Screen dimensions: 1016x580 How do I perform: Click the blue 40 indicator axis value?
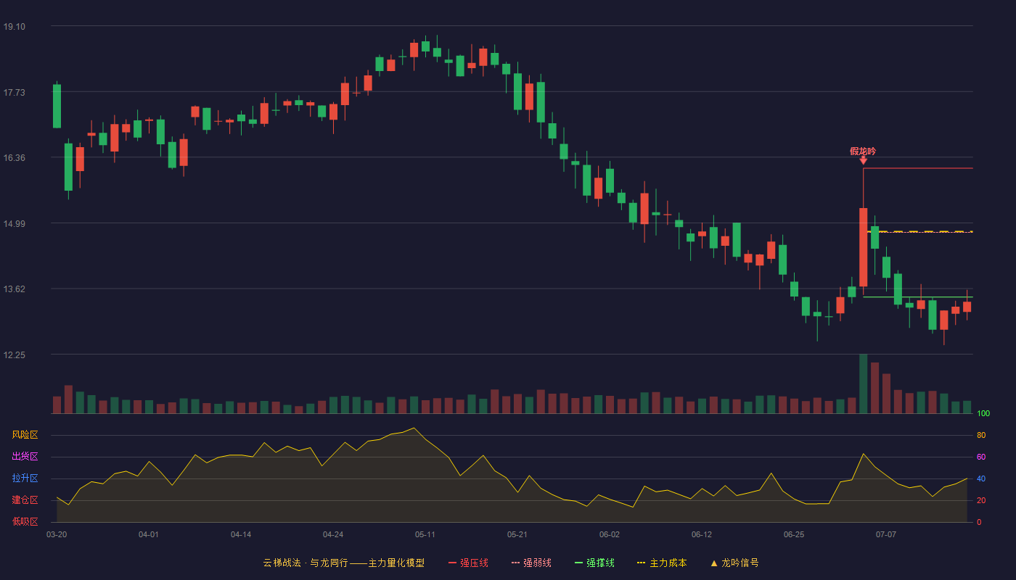tap(981, 478)
